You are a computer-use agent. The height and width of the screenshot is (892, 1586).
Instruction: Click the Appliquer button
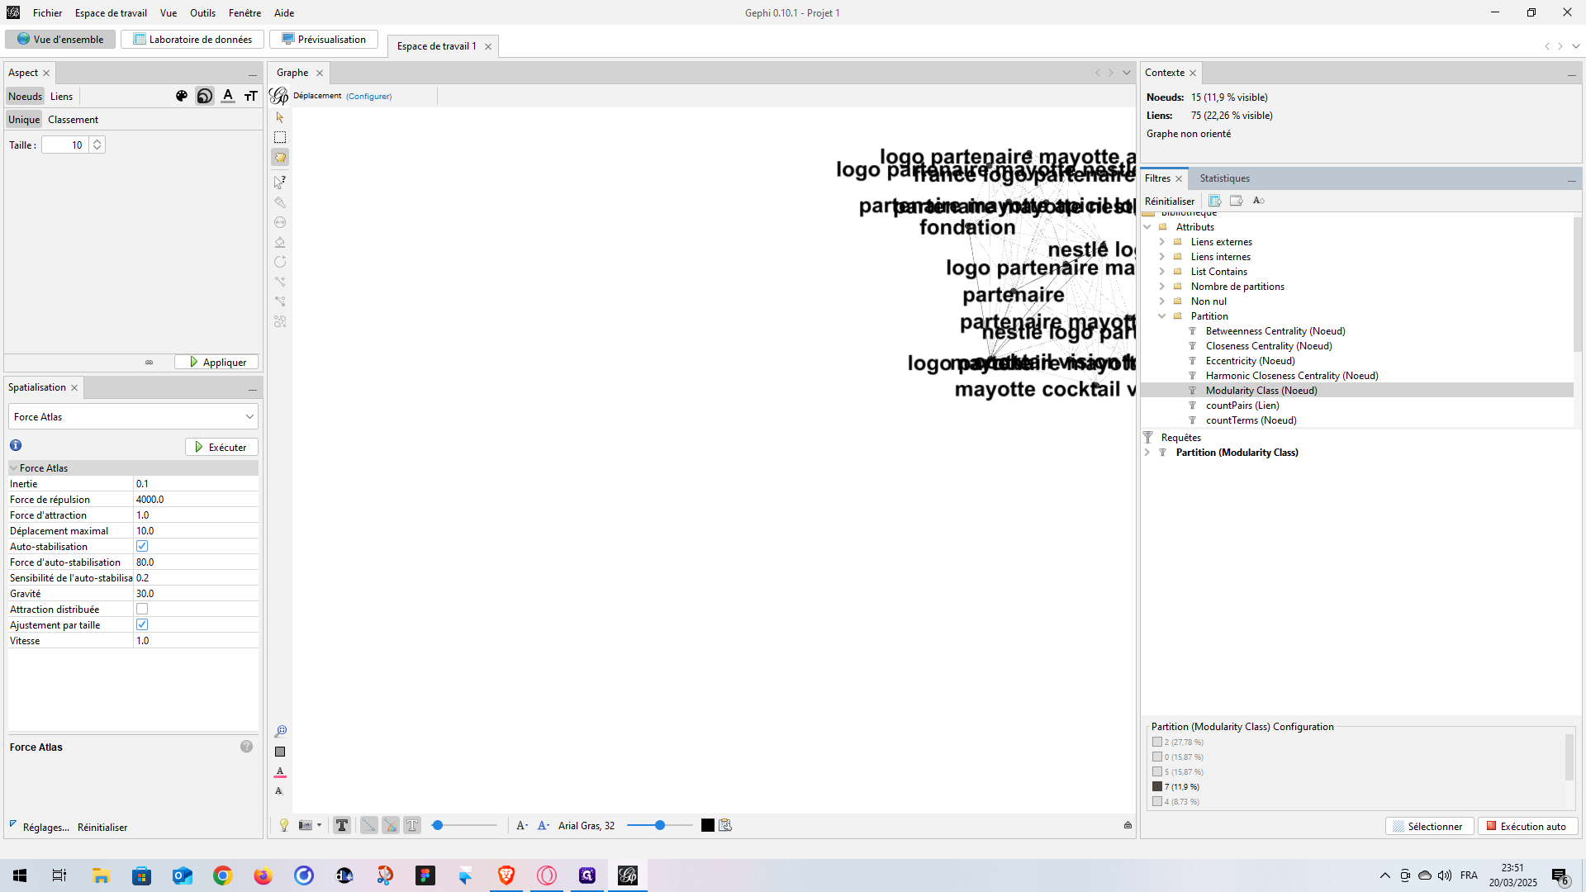[x=216, y=362]
